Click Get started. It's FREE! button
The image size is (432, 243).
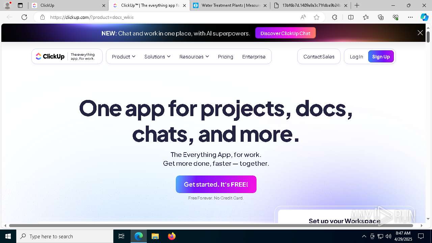click(x=216, y=184)
